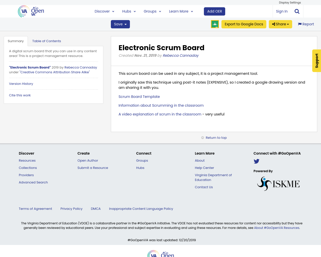Switch to the Table of Contents tab

[46, 41]
